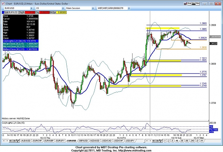This screenshot has height=152, width=223.
Task: Click the grey cursor price tag on the price axis
Action: point(215,37)
